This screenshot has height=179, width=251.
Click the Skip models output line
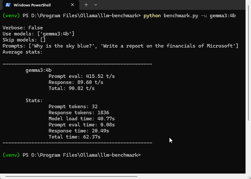pos(24,40)
